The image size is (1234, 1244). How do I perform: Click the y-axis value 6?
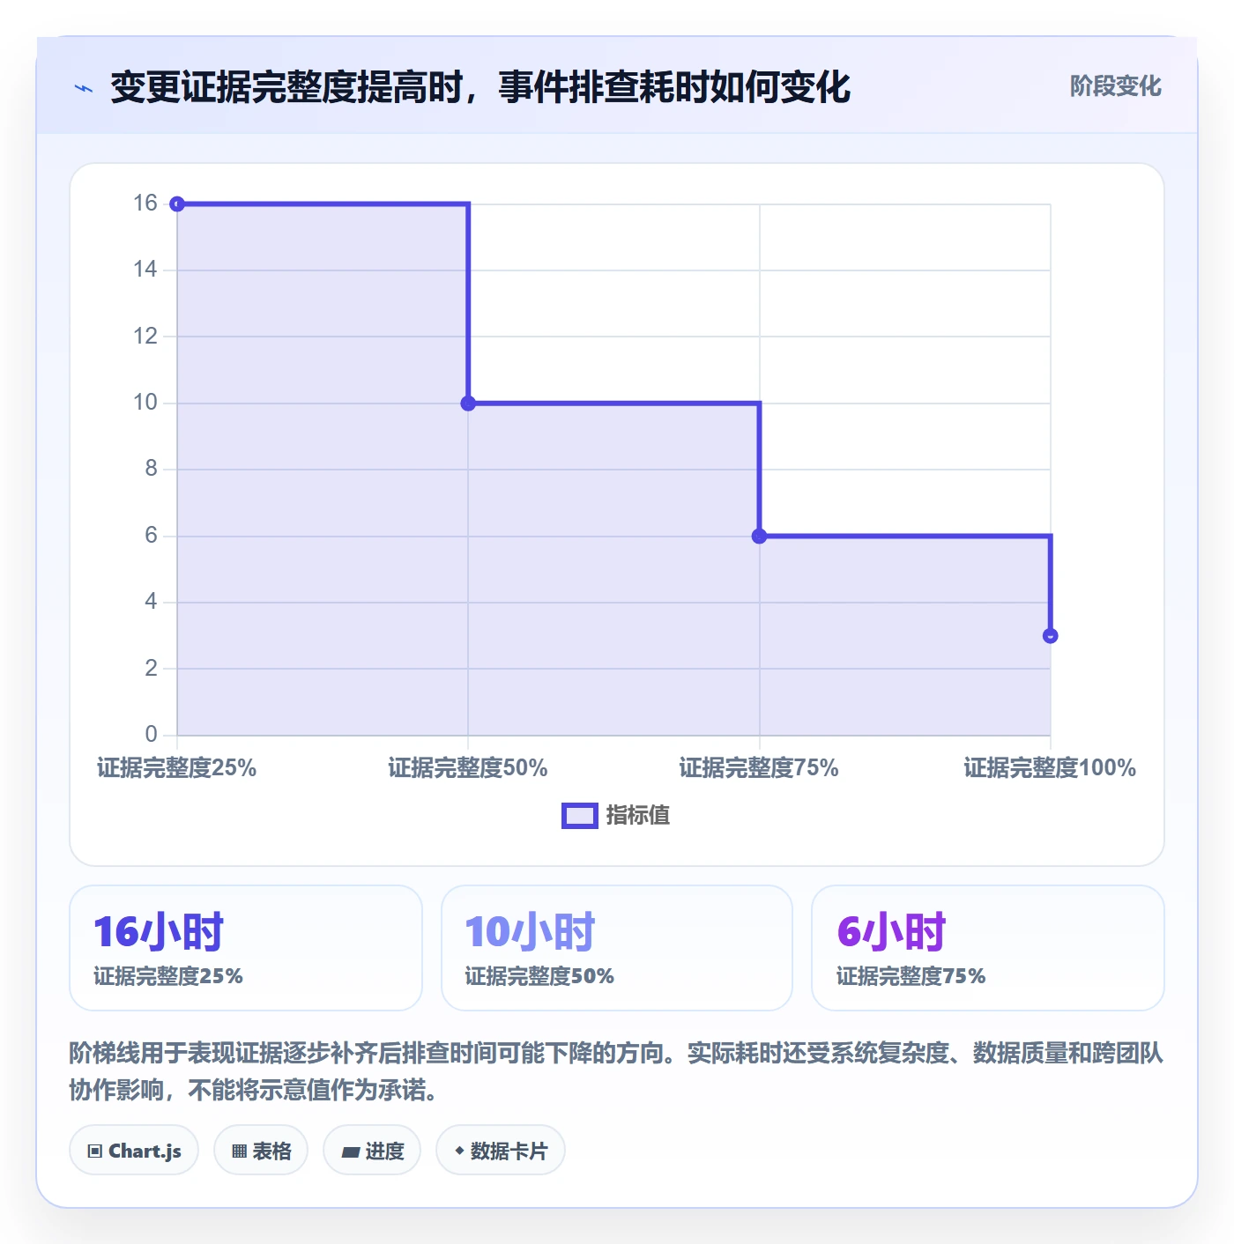click(x=152, y=536)
